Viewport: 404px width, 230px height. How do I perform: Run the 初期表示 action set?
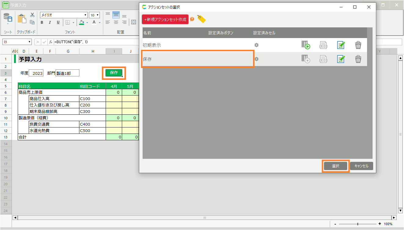coord(306,45)
